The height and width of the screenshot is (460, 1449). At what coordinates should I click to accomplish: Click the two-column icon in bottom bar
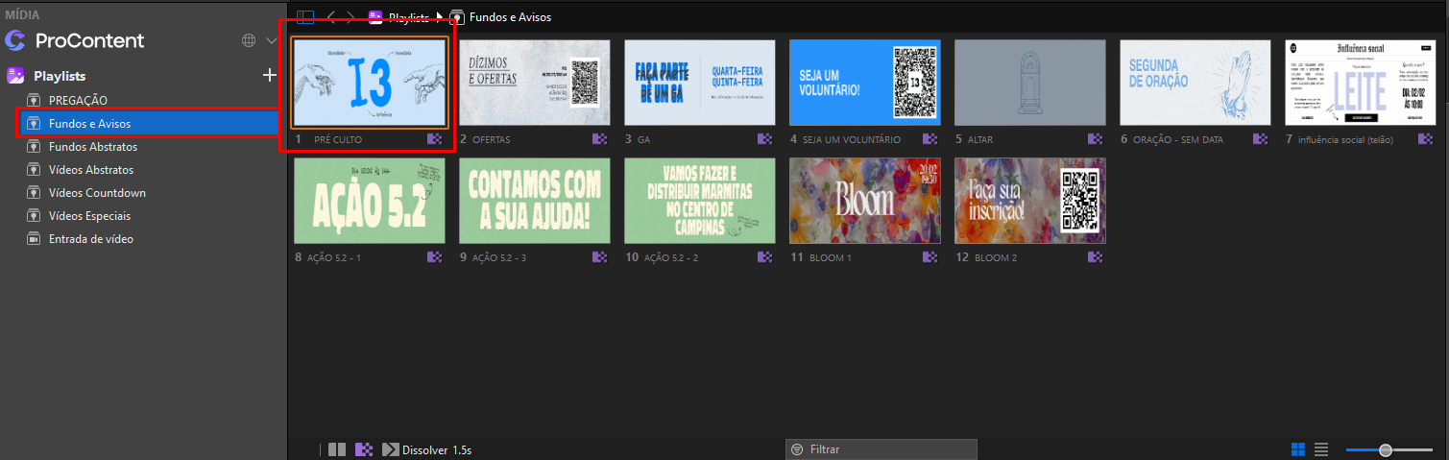(336, 449)
